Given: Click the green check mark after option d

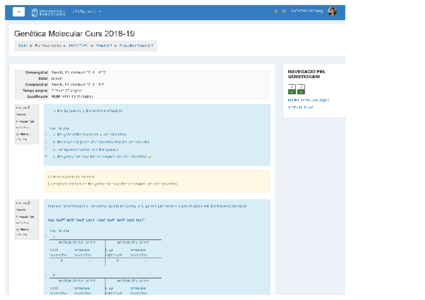Looking at the screenshot, I should click(150, 157).
